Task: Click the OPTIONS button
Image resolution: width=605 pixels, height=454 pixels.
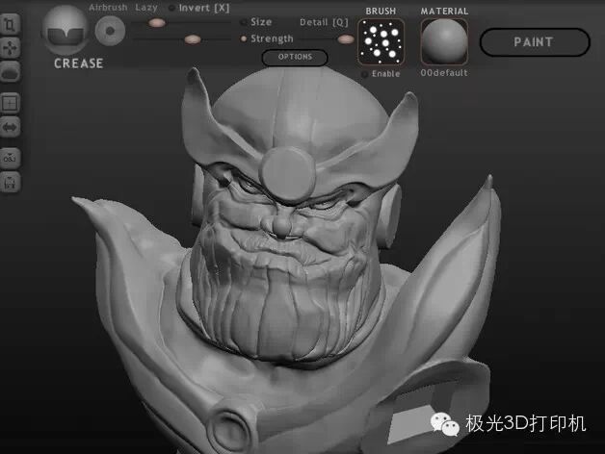Action: [x=295, y=58]
